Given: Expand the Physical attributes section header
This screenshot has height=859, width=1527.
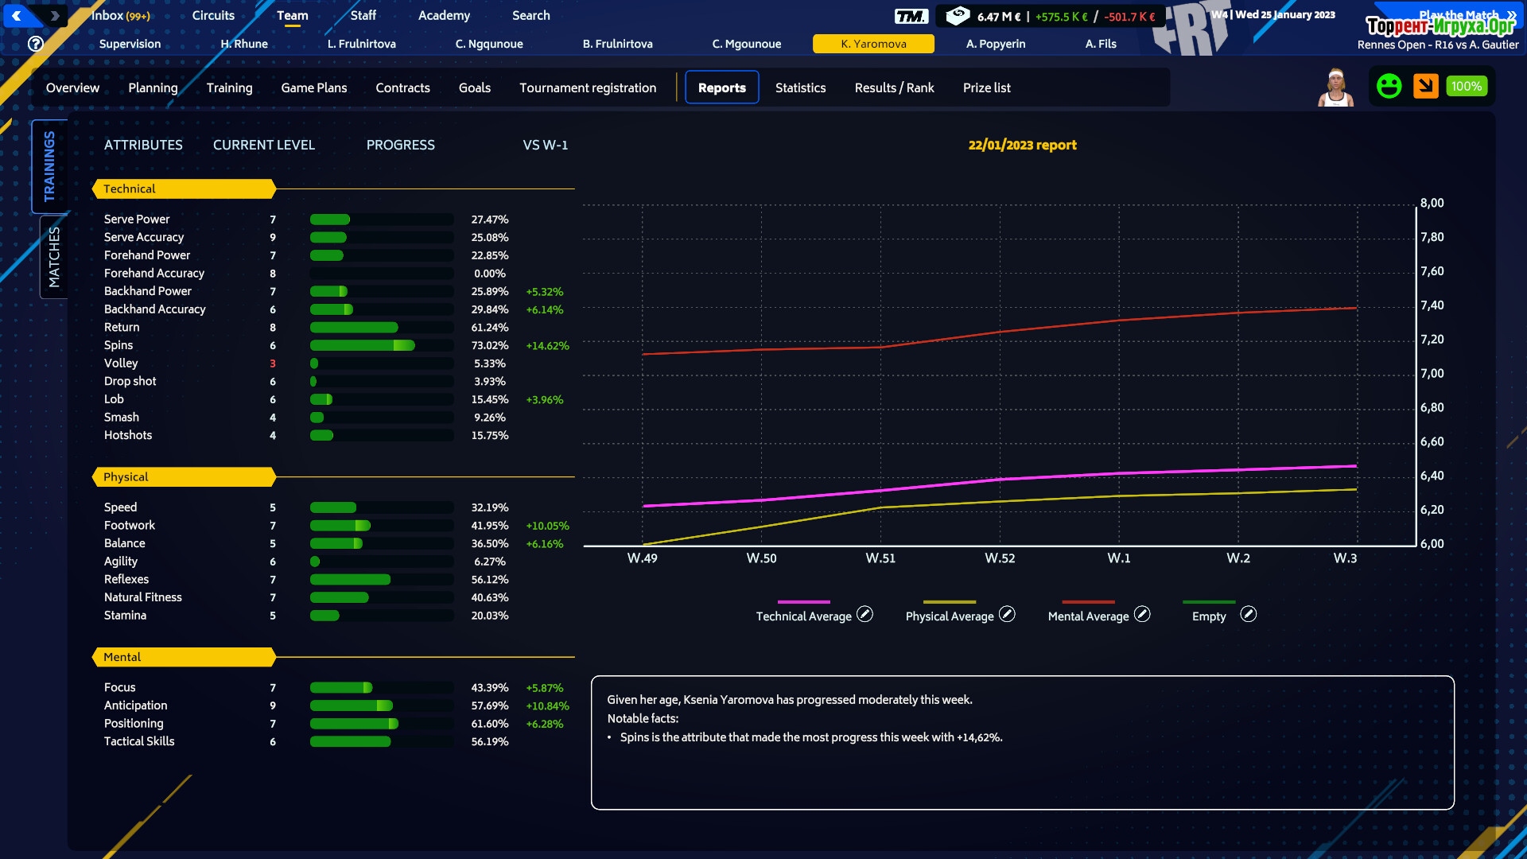Looking at the screenshot, I should [x=184, y=476].
